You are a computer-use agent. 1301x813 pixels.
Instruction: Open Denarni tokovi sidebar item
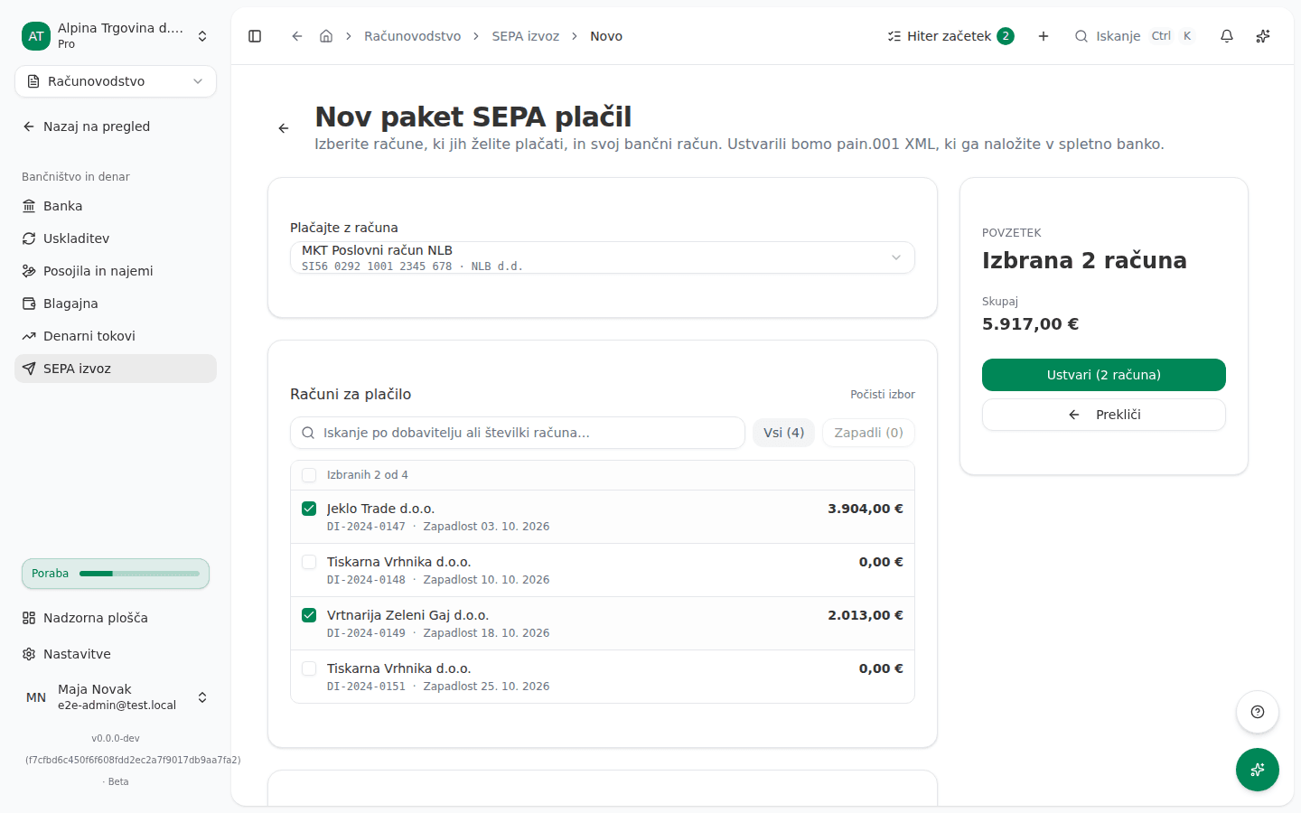click(116, 336)
